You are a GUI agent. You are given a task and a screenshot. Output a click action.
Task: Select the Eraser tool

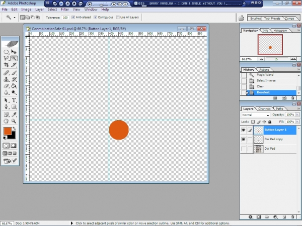[x=6, y=86]
